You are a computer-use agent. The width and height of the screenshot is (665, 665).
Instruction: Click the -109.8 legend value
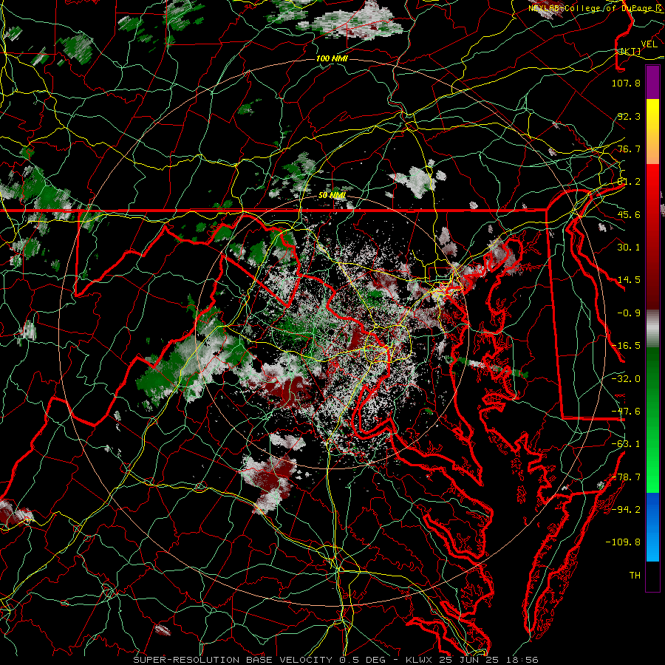(x=623, y=542)
